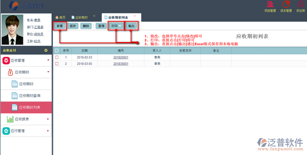Expand the 应付管理 sidebar section arrow
Viewport: 307px width, 155px height.
pyautogui.click(x=48, y=131)
